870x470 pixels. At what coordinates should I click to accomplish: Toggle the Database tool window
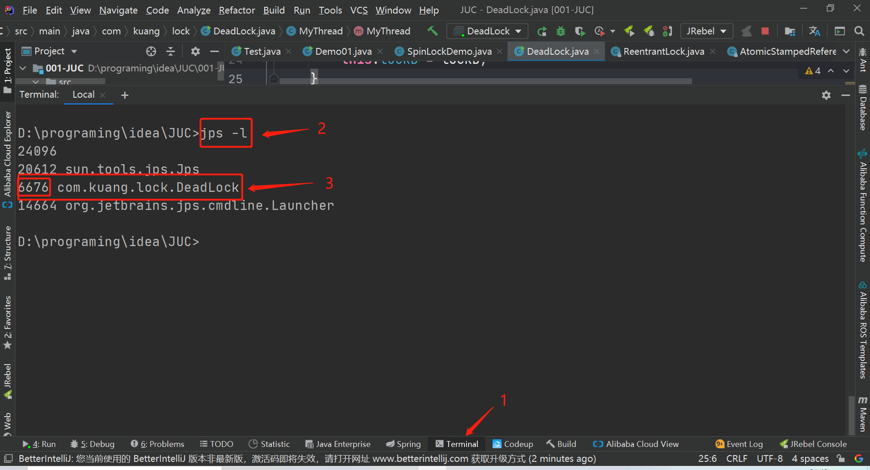tap(863, 108)
